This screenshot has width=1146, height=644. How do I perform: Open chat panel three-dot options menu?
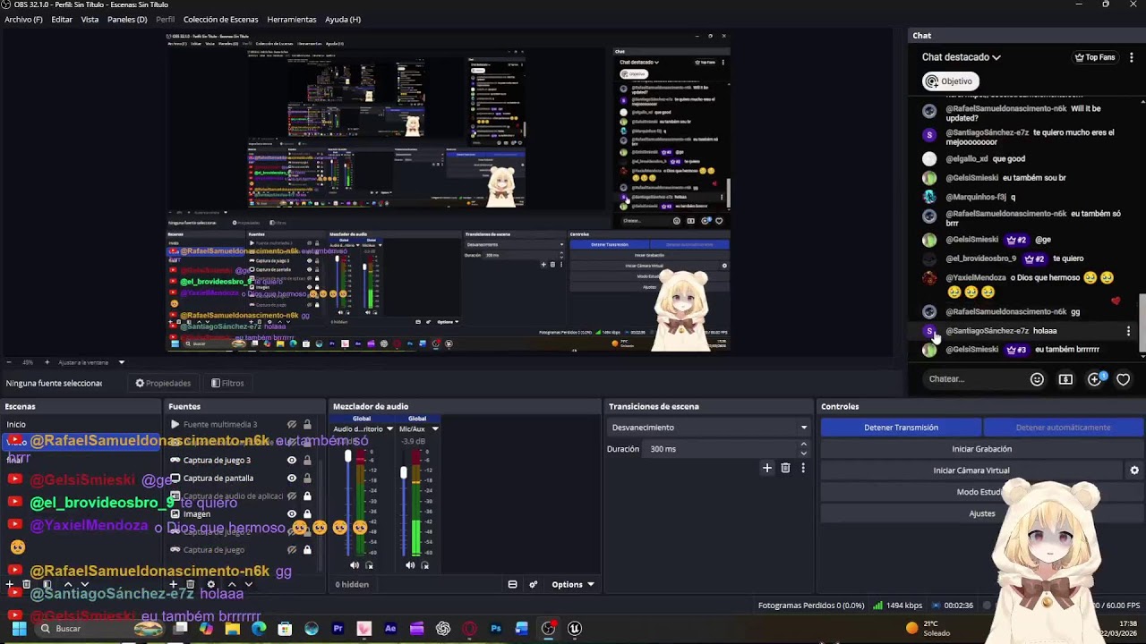[x=1132, y=57]
